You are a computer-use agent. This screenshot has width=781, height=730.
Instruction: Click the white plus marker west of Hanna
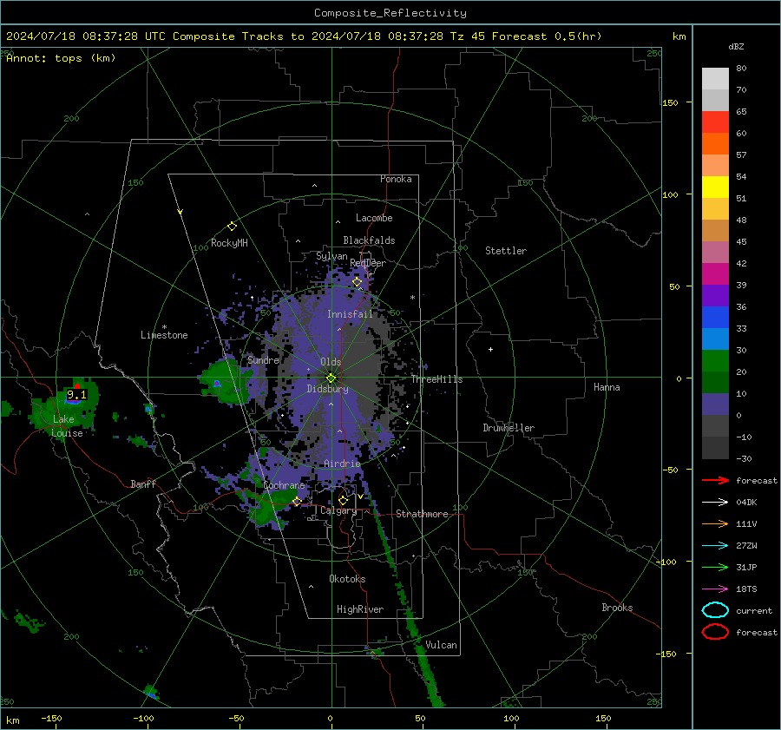[x=490, y=349]
